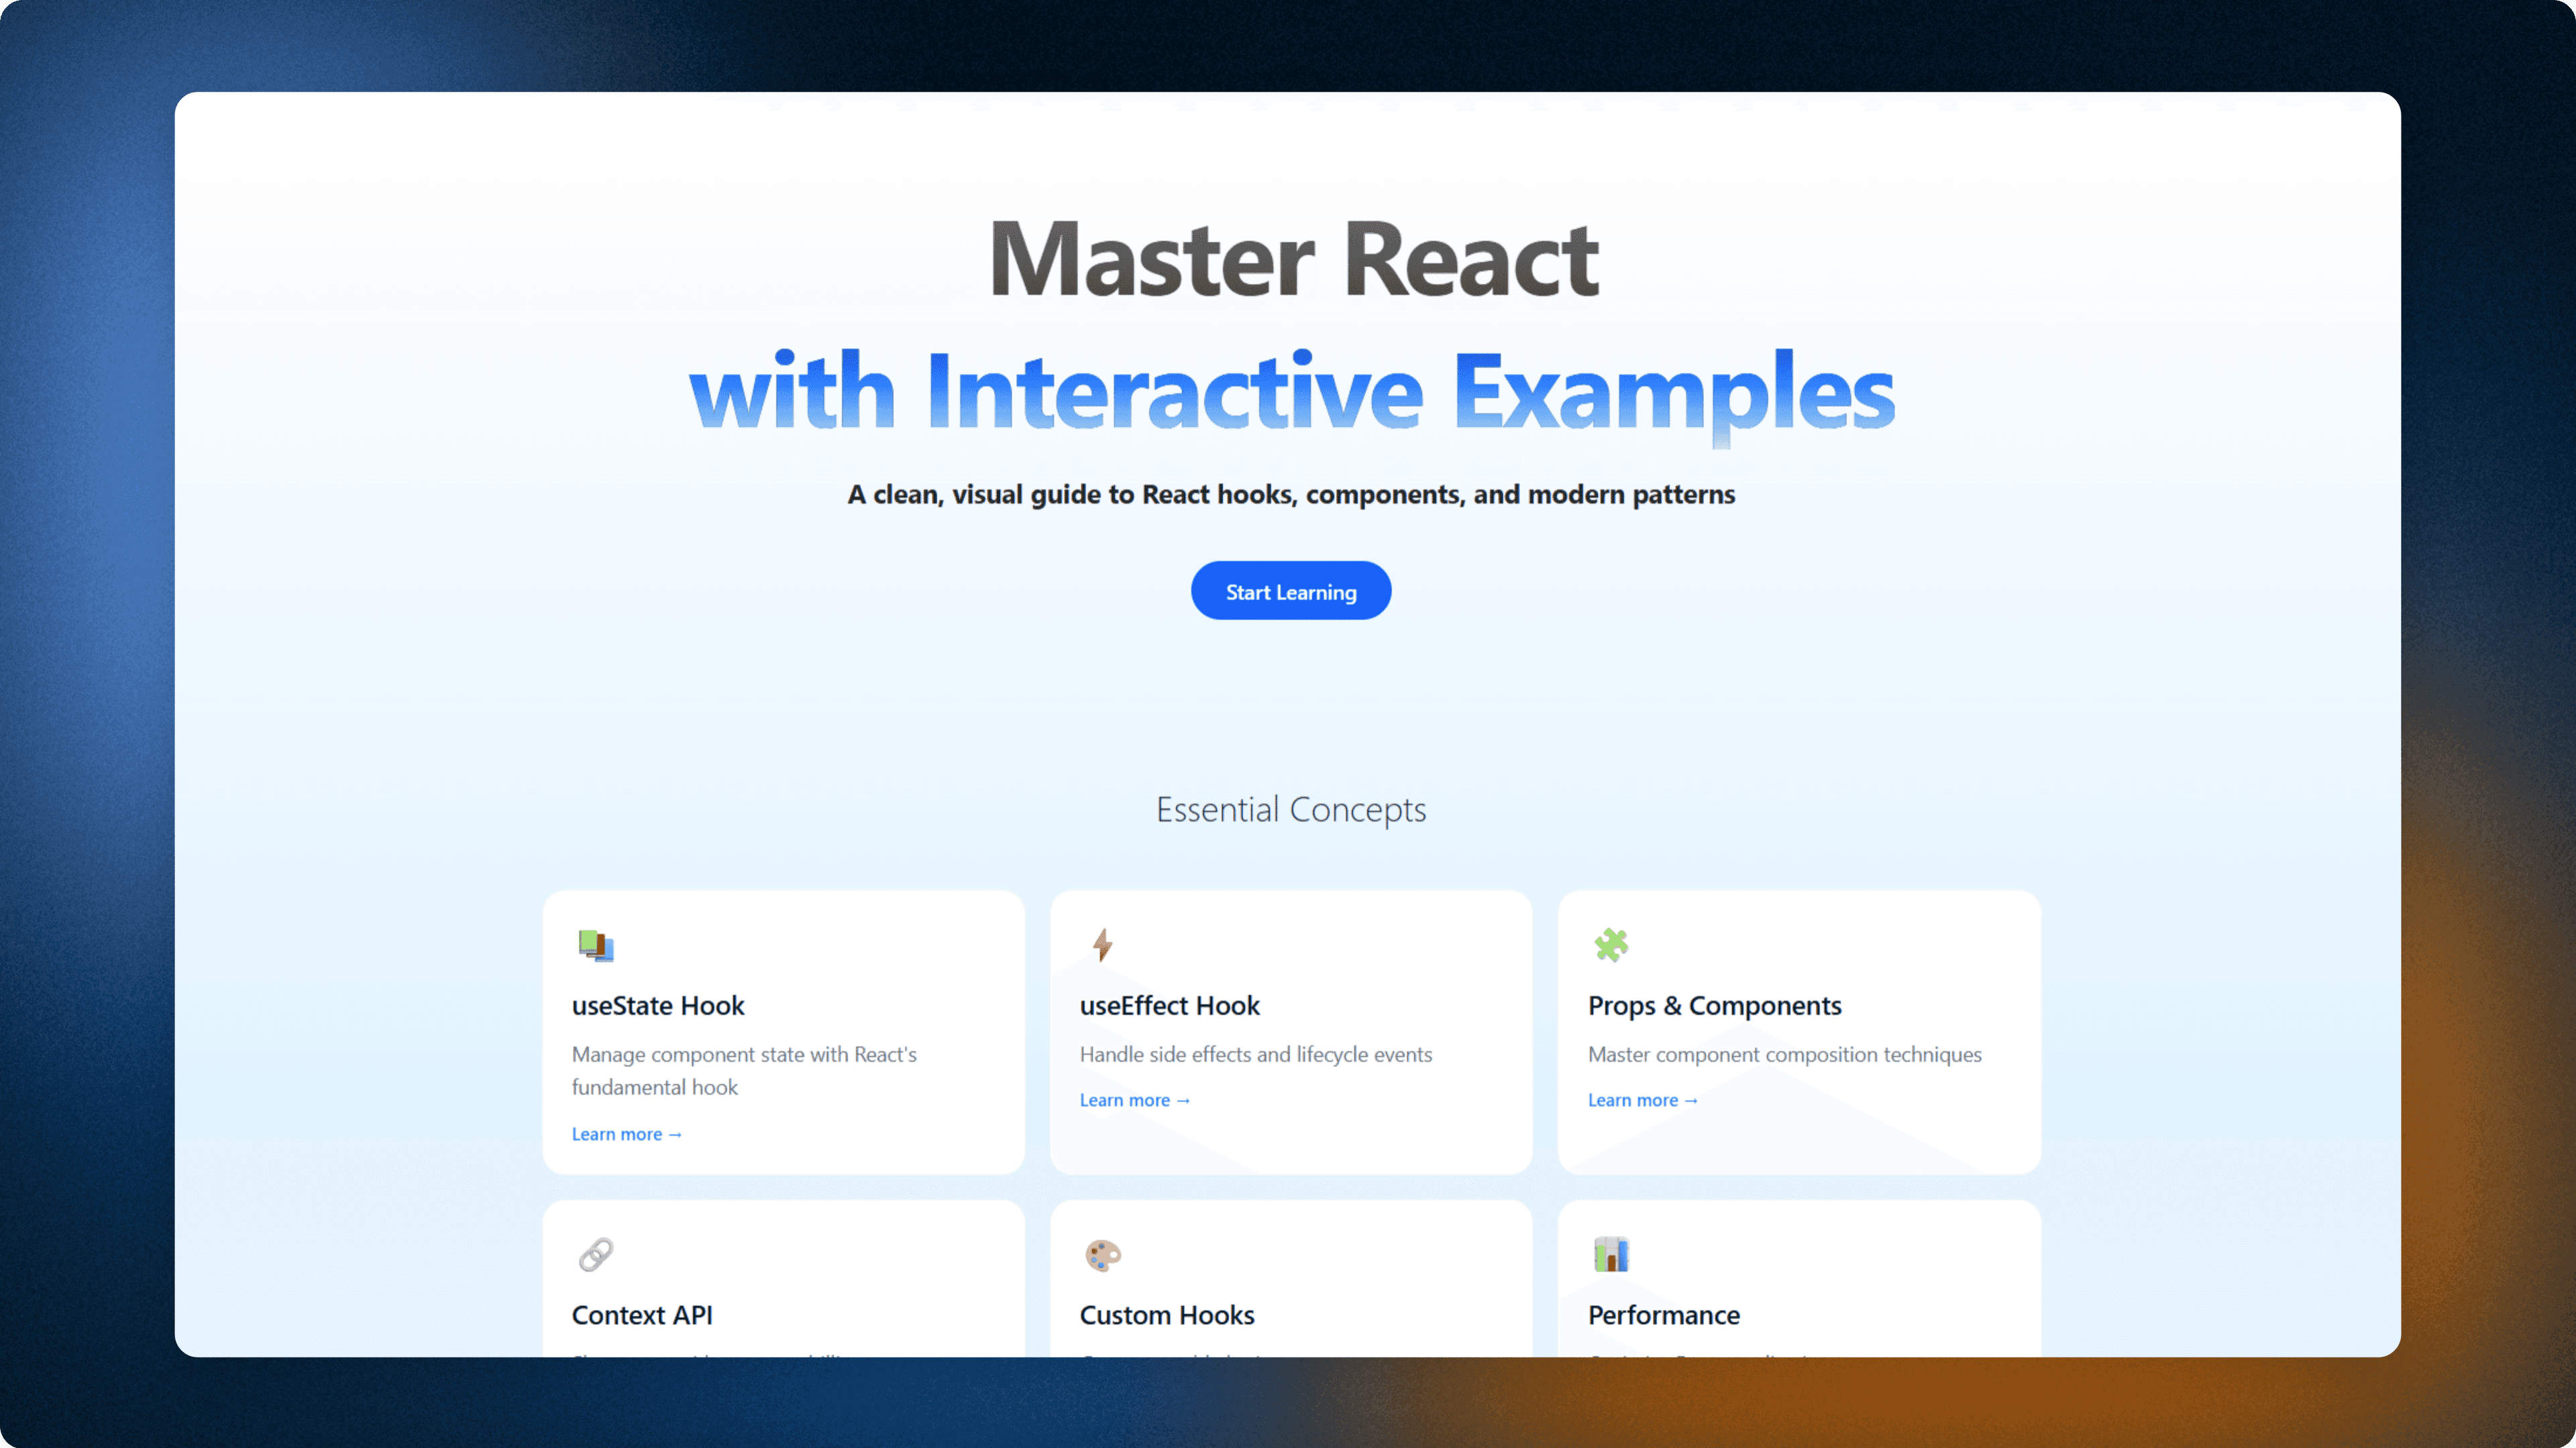Open the useState Hook card
Viewport: 2576px width, 1448px height.
coord(783,1032)
